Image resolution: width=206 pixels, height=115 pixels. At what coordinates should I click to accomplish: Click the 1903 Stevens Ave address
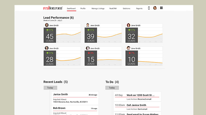[x=70, y=102]
